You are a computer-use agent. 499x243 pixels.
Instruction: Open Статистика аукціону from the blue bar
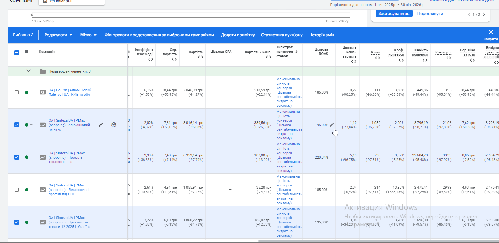click(282, 35)
